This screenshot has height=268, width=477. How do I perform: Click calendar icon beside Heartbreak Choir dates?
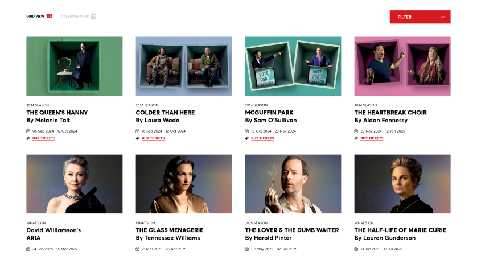pos(356,131)
